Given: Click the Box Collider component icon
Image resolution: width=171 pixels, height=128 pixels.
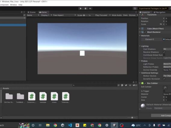Looking at the screenshot, I should pos(142,83).
